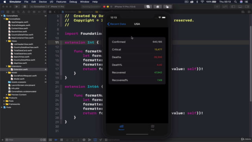Open the Issue navigator warning icon
Screen dimensions: 252x142
[x=24, y=12]
